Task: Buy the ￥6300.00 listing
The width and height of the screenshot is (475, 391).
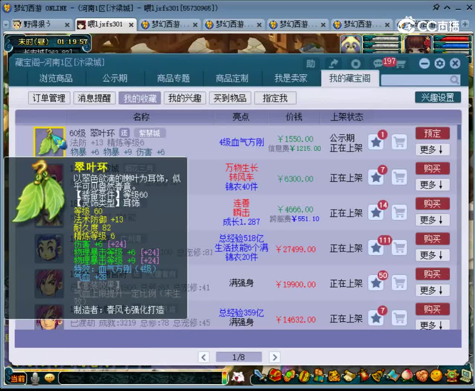Action: [x=432, y=168]
